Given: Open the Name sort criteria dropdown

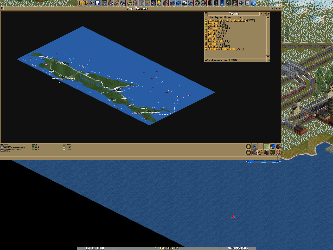Looking at the screenshot, I should coord(232,17).
